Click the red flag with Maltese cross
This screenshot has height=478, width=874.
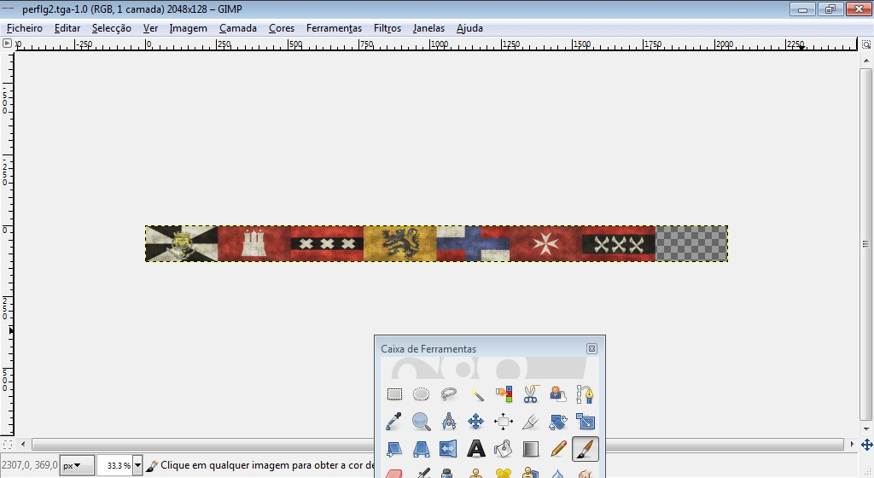[545, 243]
